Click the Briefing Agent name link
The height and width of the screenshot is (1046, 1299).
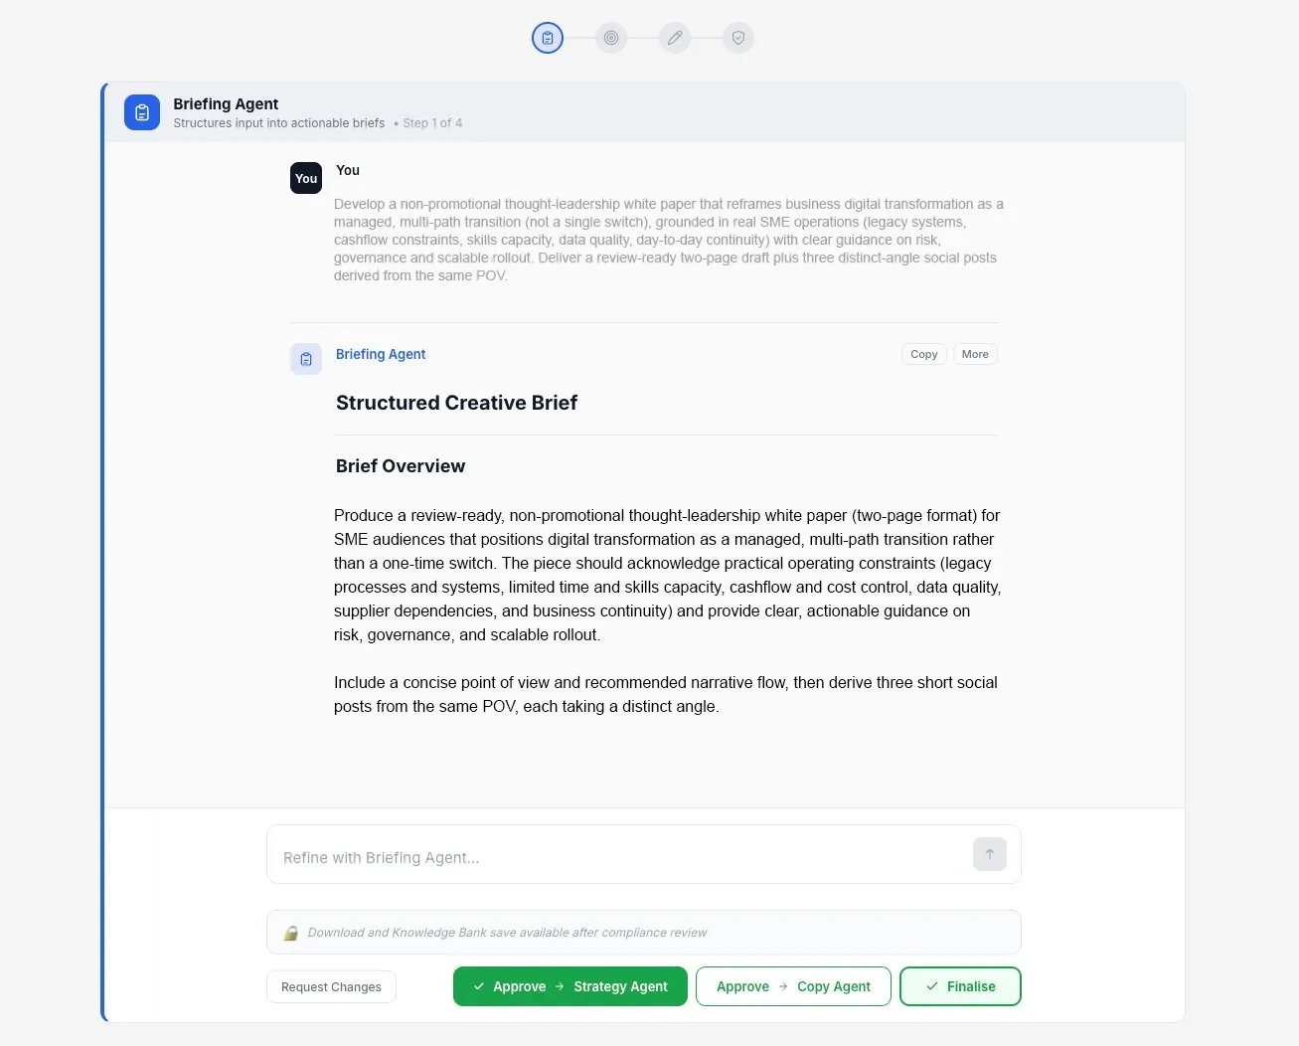381,354
